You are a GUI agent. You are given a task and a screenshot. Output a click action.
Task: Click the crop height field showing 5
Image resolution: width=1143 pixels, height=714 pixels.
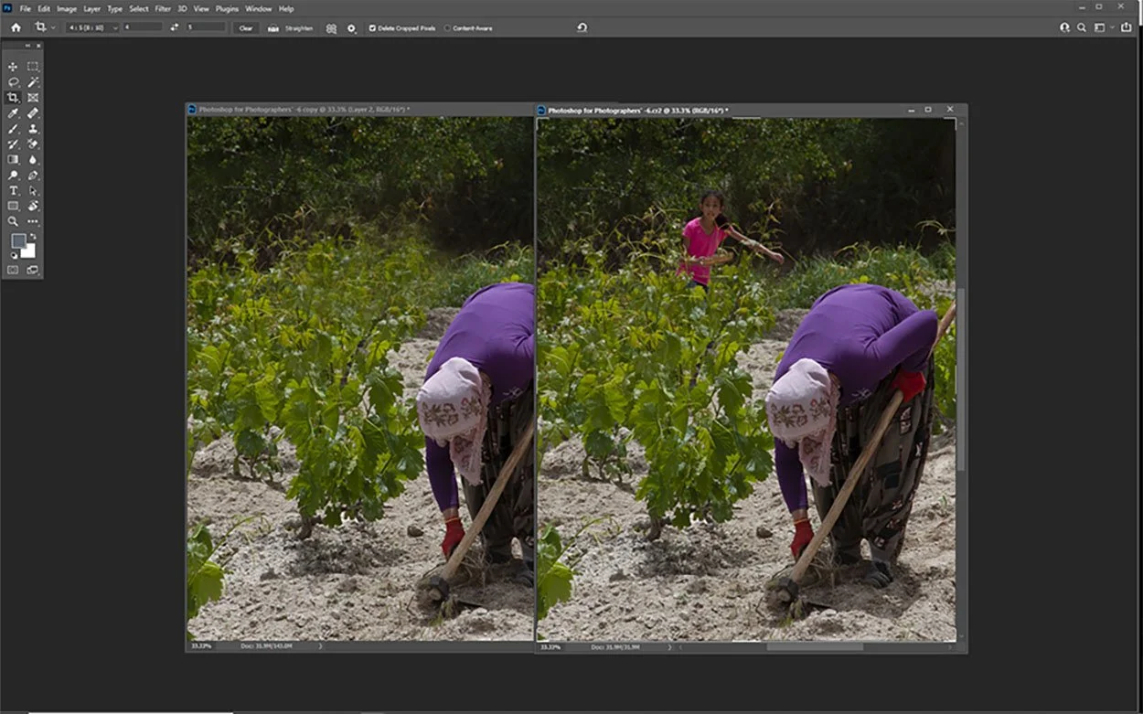point(206,27)
